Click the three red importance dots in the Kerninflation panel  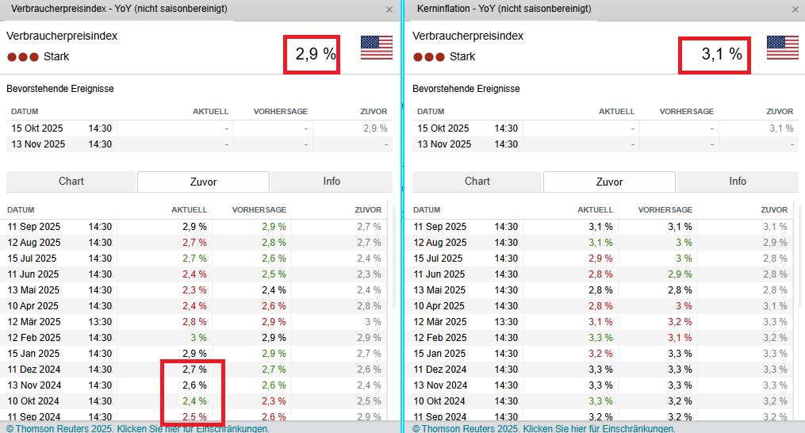click(429, 56)
